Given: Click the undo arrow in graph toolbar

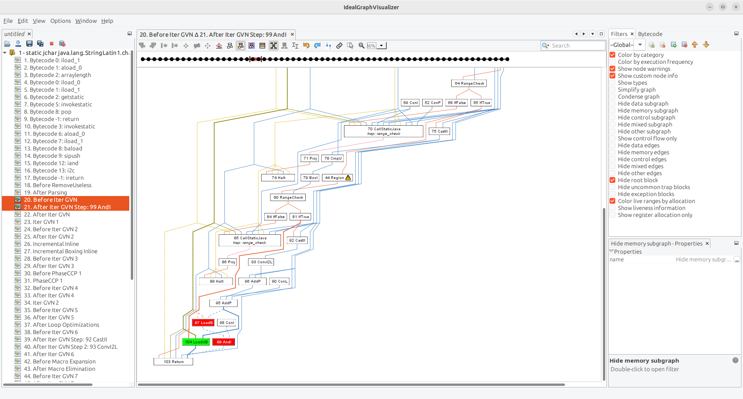Looking at the screenshot, I should [x=306, y=46].
